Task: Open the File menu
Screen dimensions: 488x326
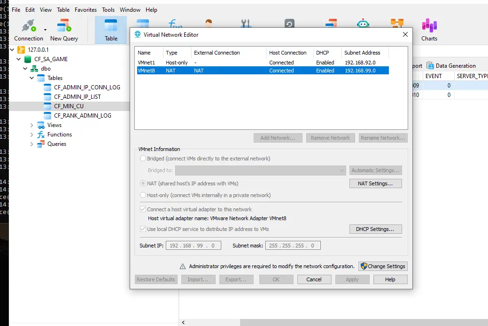Action: point(16,10)
